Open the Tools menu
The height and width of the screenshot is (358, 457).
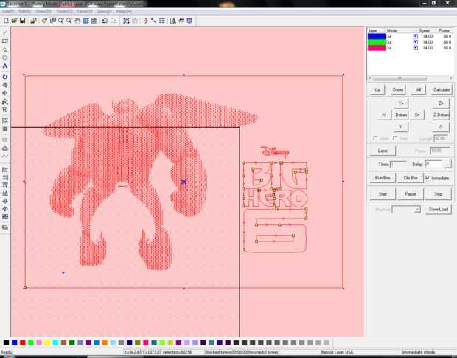[64, 11]
